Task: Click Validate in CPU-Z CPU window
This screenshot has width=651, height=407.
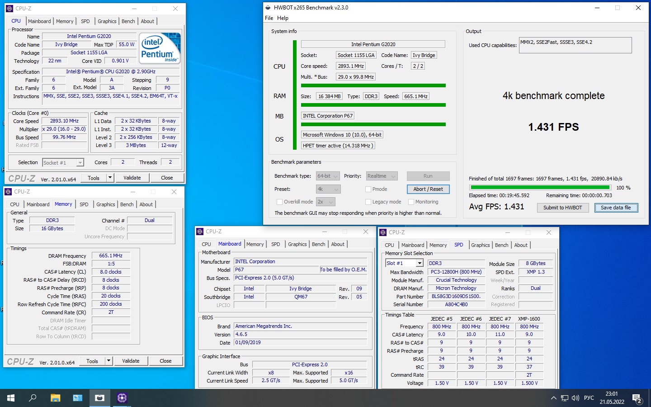Action: (132, 178)
